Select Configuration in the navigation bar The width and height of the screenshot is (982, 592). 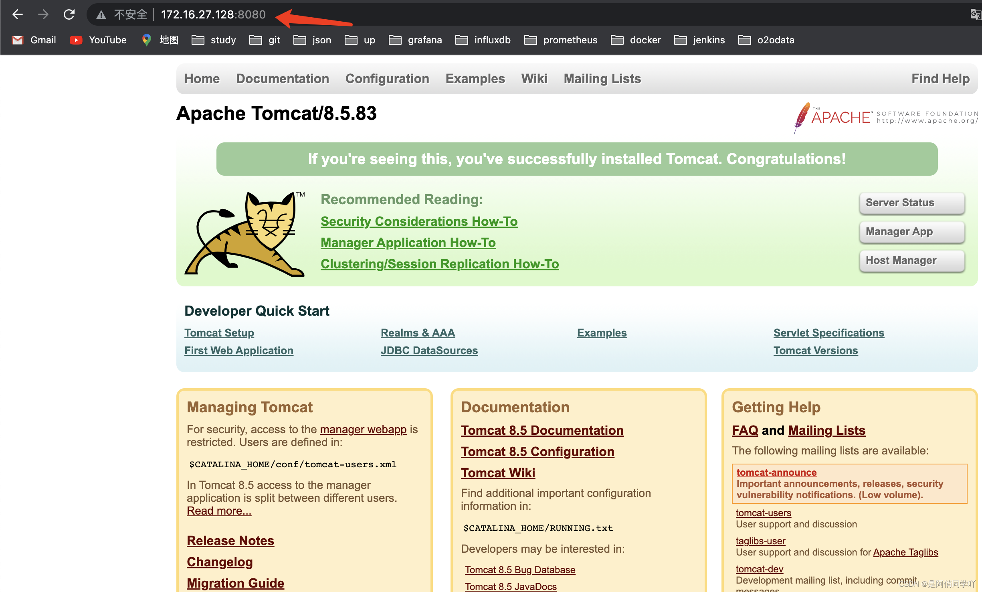387,79
